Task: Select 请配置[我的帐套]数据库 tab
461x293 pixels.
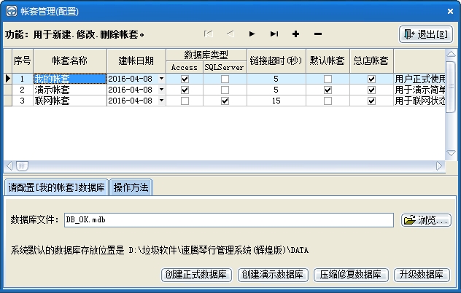Action: point(56,187)
